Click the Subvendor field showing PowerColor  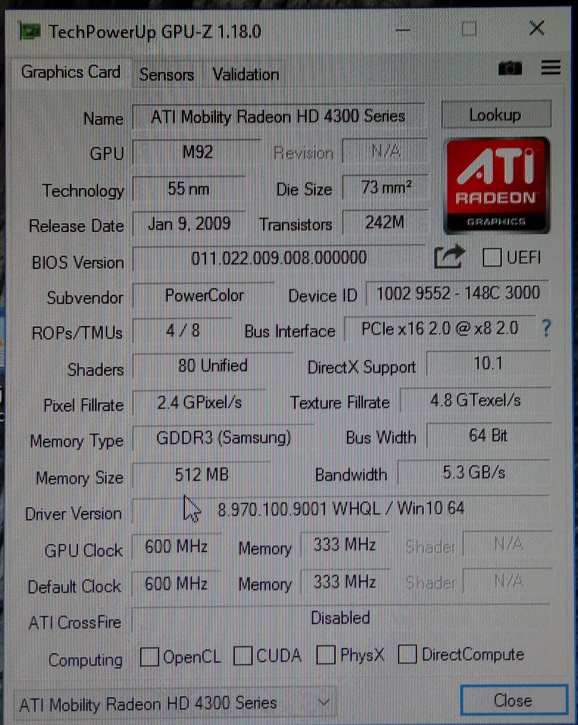[204, 296]
